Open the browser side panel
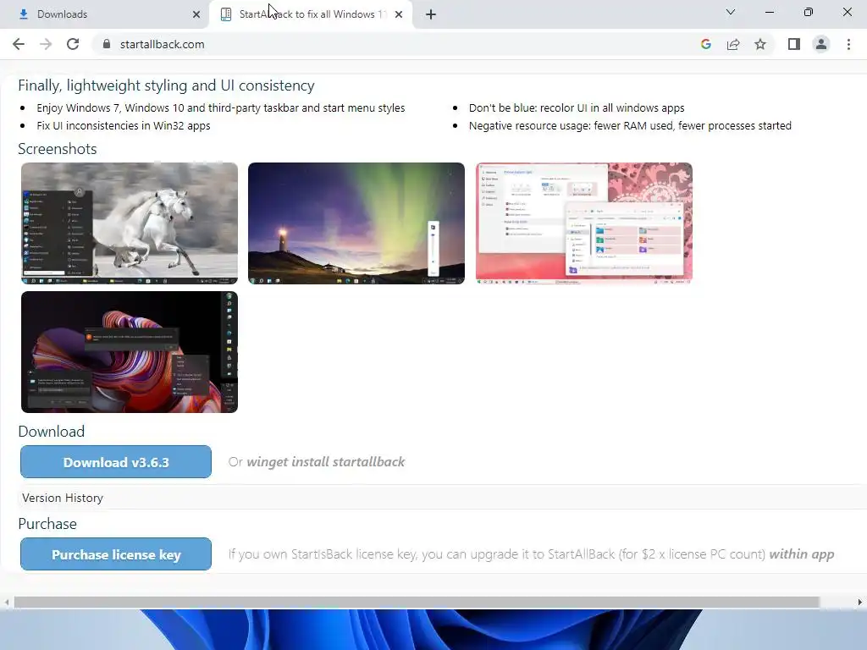 click(x=794, y=44)
